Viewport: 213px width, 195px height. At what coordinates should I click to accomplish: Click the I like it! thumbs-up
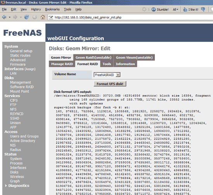[x=191, y=9]
